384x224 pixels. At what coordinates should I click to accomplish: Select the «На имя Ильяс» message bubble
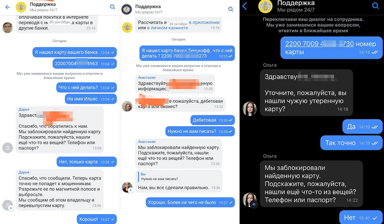91,99
